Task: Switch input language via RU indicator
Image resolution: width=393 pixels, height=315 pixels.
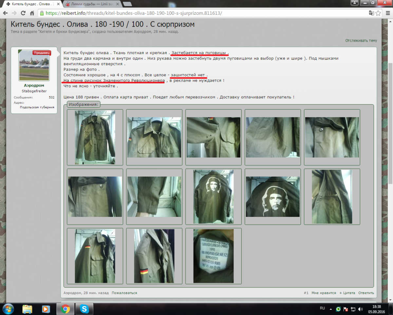Action: coord(322,308)
